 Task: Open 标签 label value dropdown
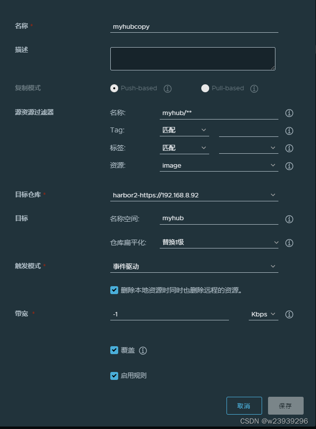click(x=249, y=148)
